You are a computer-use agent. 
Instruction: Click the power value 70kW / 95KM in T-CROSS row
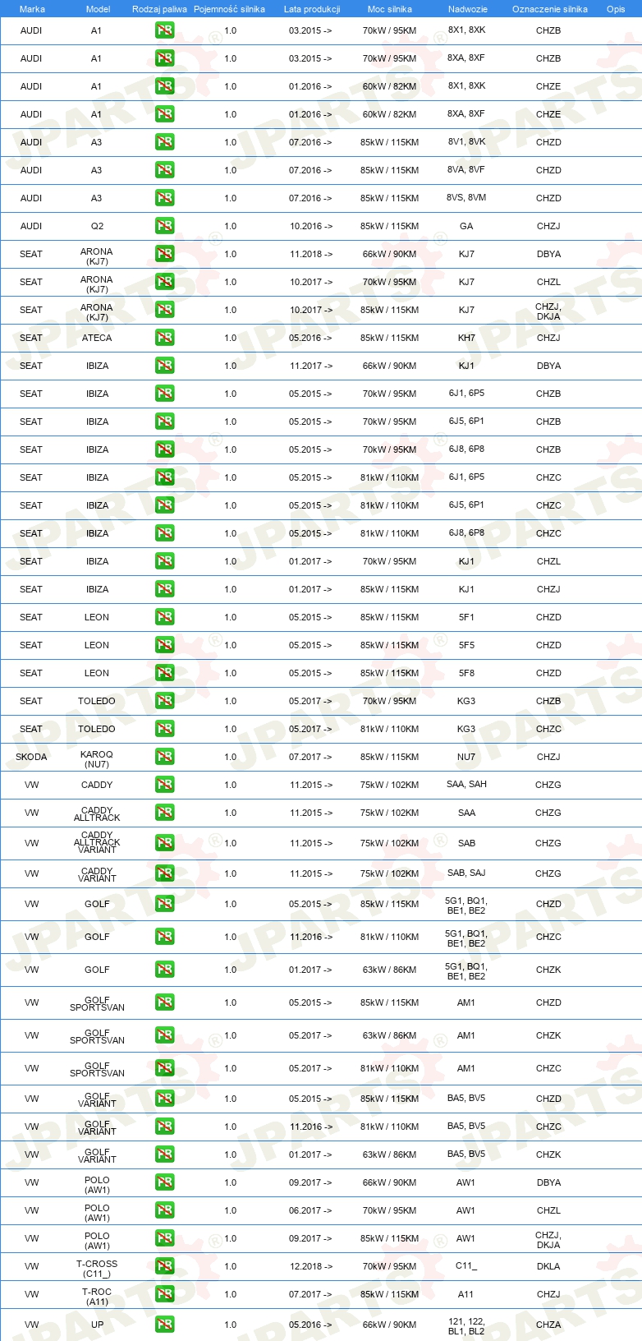[389, 1266]
